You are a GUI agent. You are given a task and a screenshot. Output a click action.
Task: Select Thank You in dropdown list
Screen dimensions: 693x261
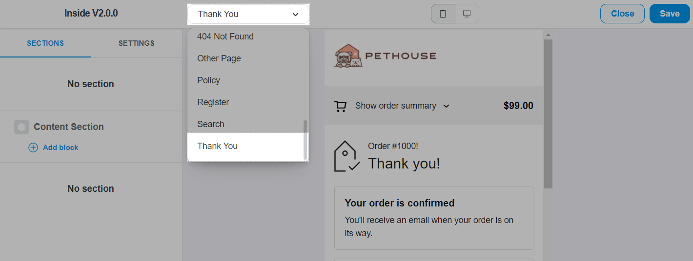[218, 146]
